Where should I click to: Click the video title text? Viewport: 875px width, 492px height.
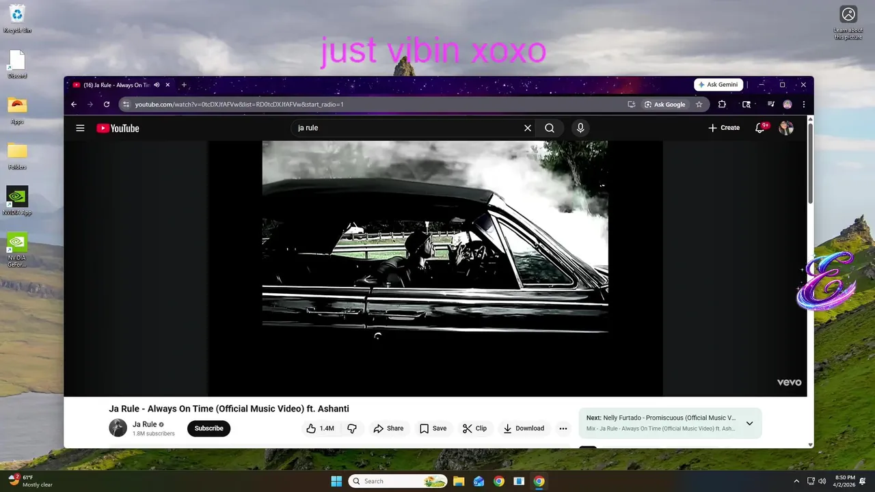click(x=229, y=409)
